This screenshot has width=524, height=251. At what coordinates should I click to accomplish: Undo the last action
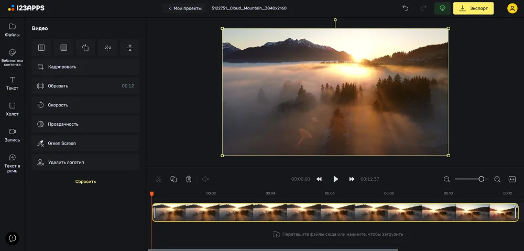(406, 8)
